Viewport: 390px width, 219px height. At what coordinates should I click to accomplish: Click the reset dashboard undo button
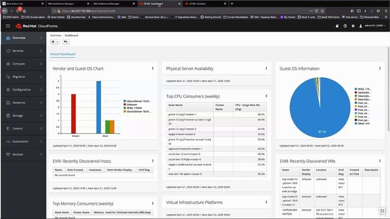65,42
